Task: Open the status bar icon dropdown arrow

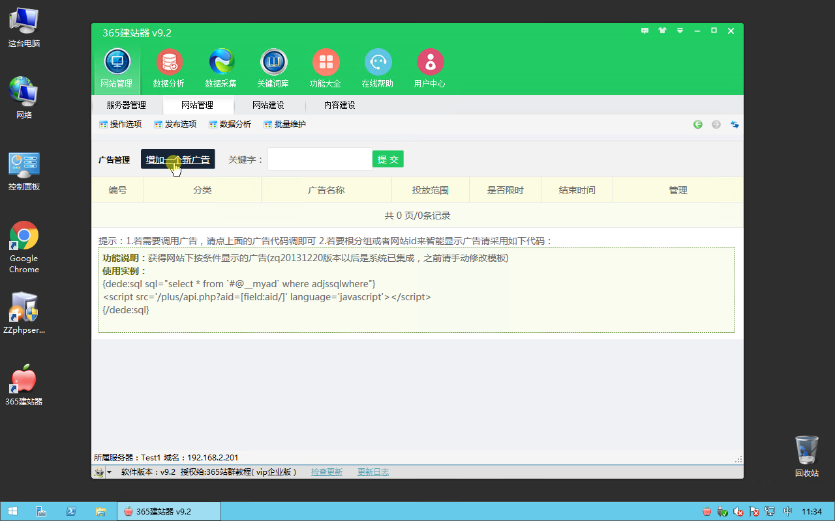Action: (x=110, y=473)
